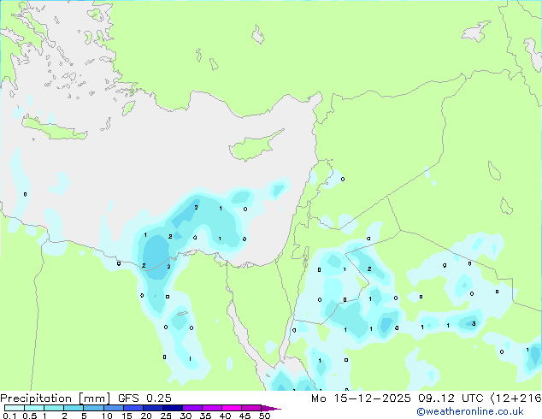Pick the 20–25 mm legend swatch
The height and width of the screenshot is (419, 542).
(x=152, y=408)
